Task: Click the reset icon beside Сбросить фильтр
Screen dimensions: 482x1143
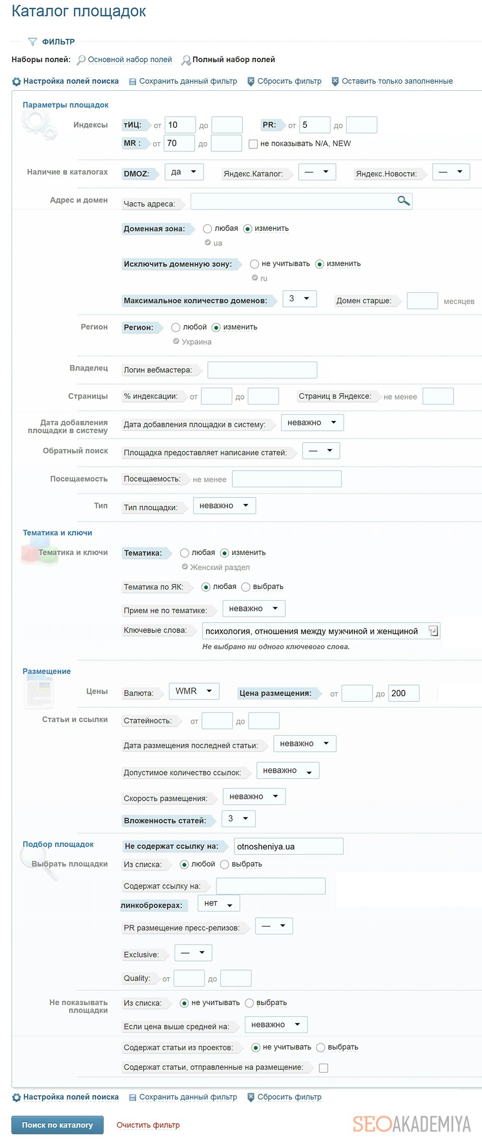Action: [251, 81]
